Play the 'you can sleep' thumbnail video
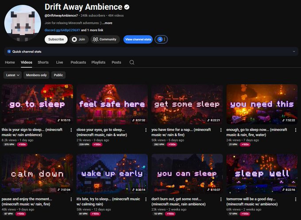Screen dimensions: 301x220 click(187, 174)
